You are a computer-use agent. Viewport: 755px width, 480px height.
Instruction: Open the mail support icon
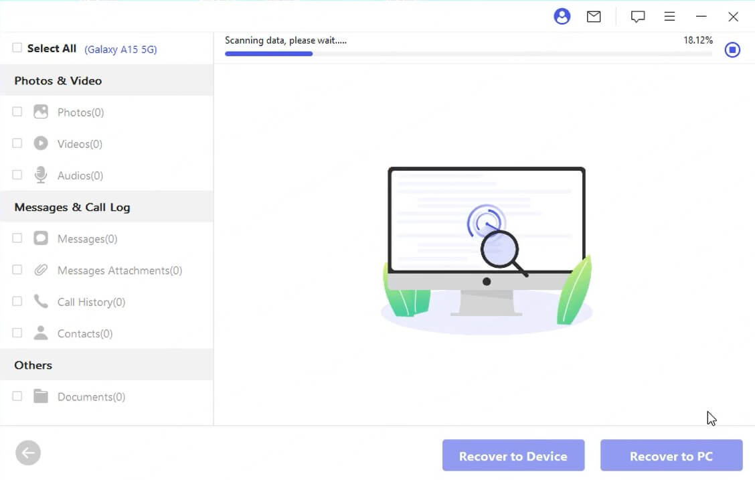point(594,16)
